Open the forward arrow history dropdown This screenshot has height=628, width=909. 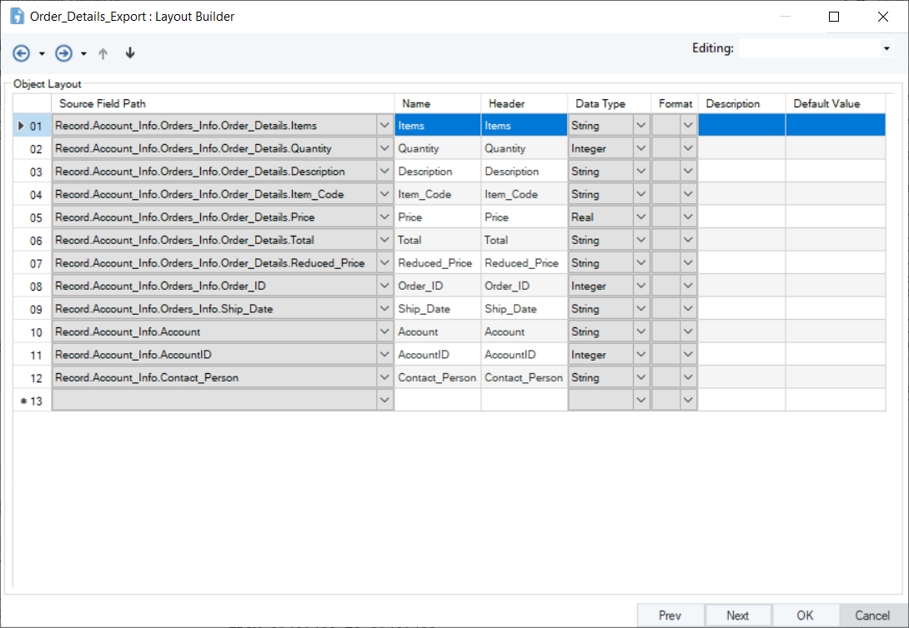[x=83, y=54]
